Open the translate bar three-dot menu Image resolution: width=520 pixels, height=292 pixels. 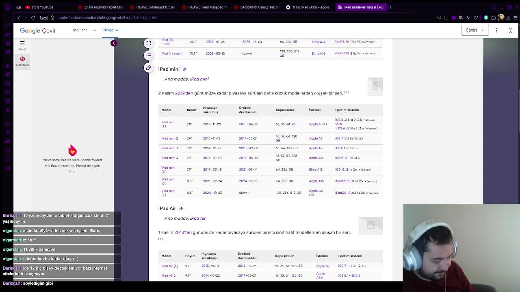(496, 30)
